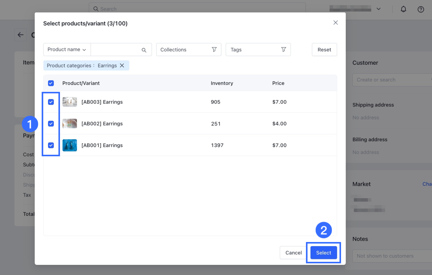Expand the account menu chevron in top bar
Viewport: 432px width, 275px height.
coord(378,9)
